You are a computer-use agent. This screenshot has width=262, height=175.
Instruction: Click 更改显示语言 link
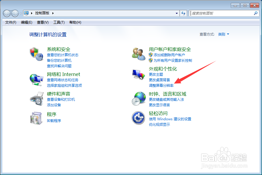click(159, 105)
